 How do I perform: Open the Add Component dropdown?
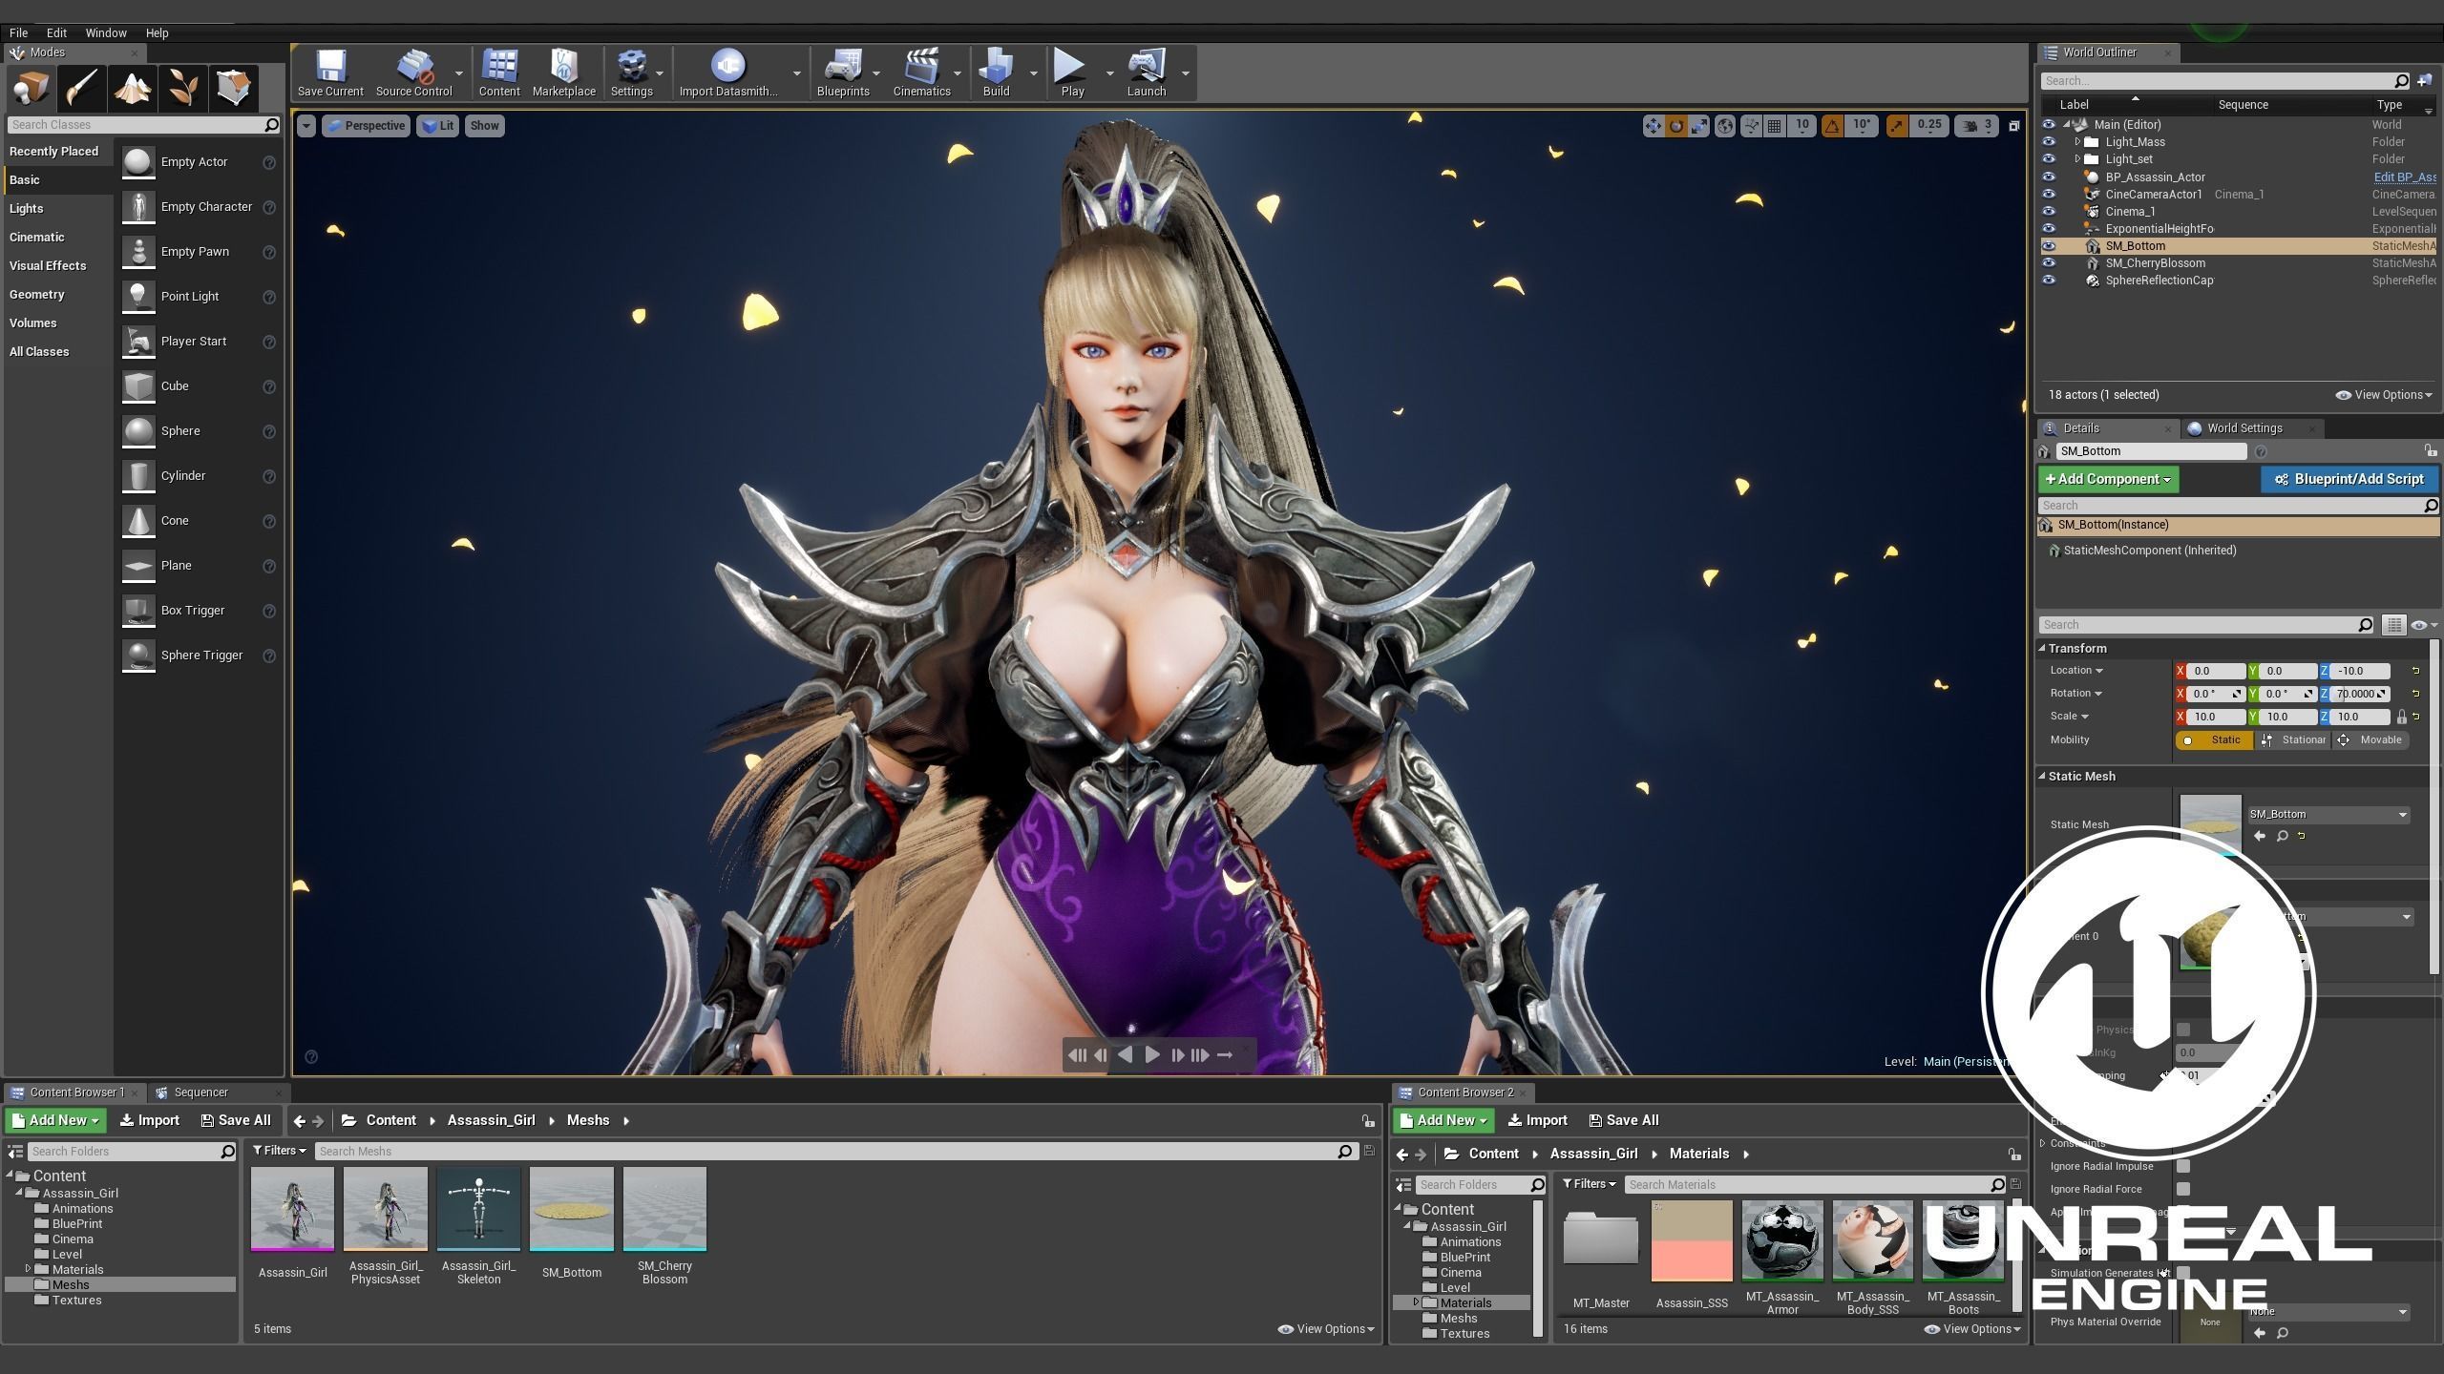[x=2108, y=480]
